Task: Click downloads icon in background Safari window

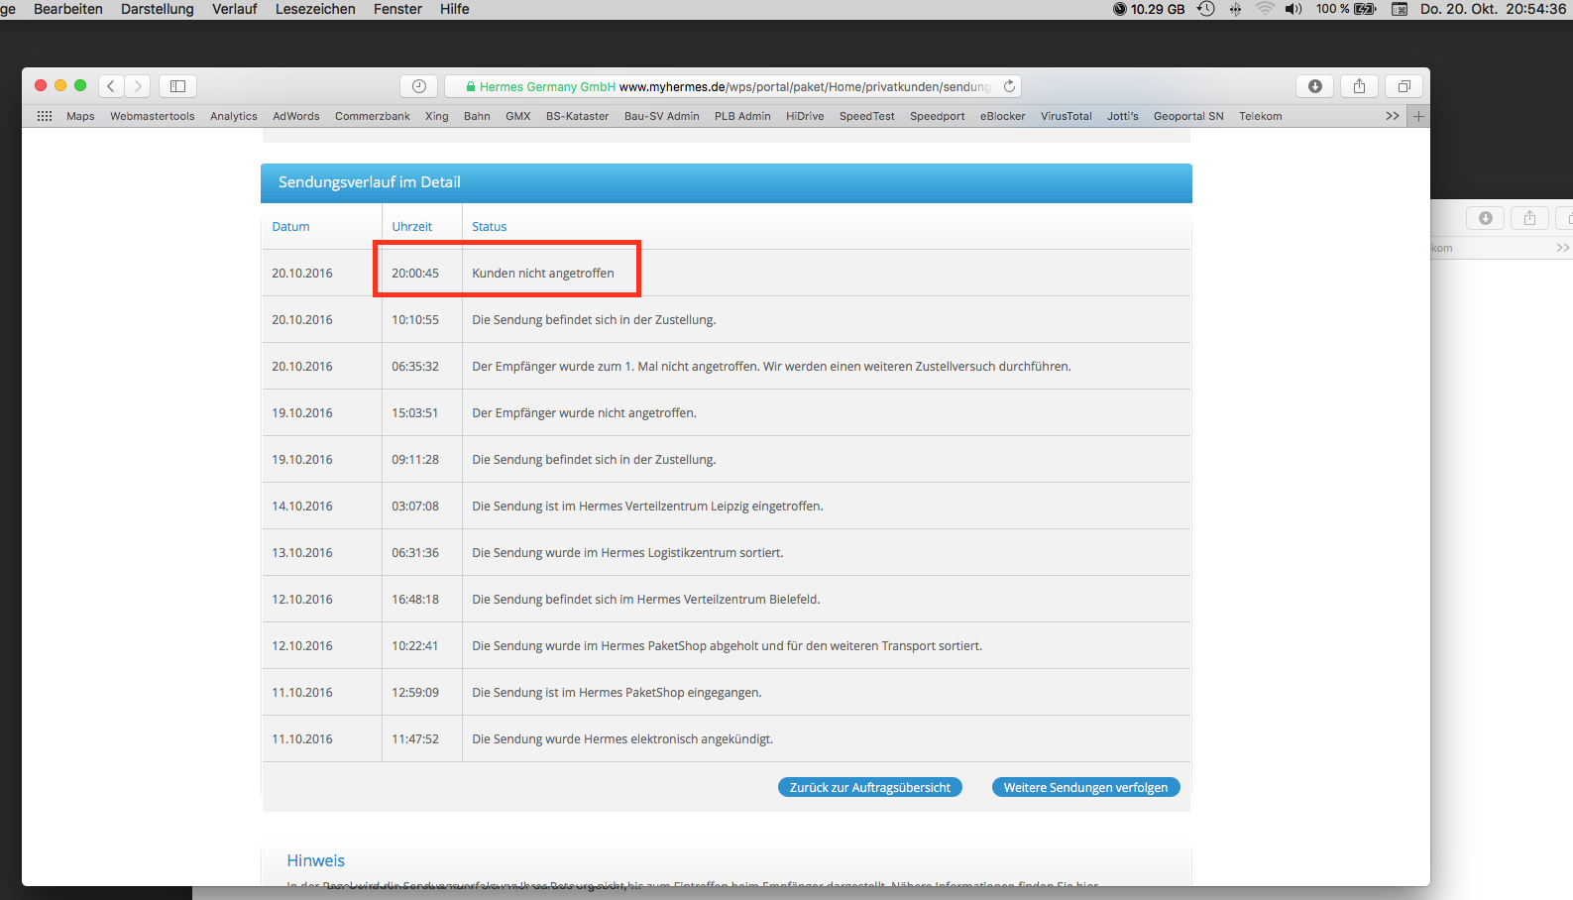Action: [x=1486, y=218]
